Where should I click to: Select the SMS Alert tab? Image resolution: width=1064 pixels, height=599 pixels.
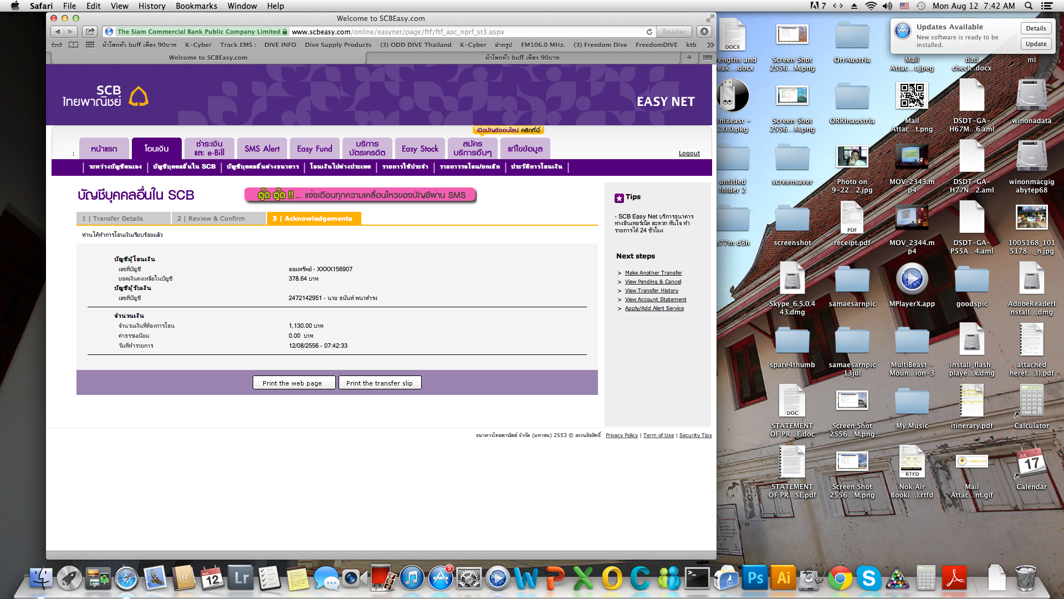[x=262, y=149]
